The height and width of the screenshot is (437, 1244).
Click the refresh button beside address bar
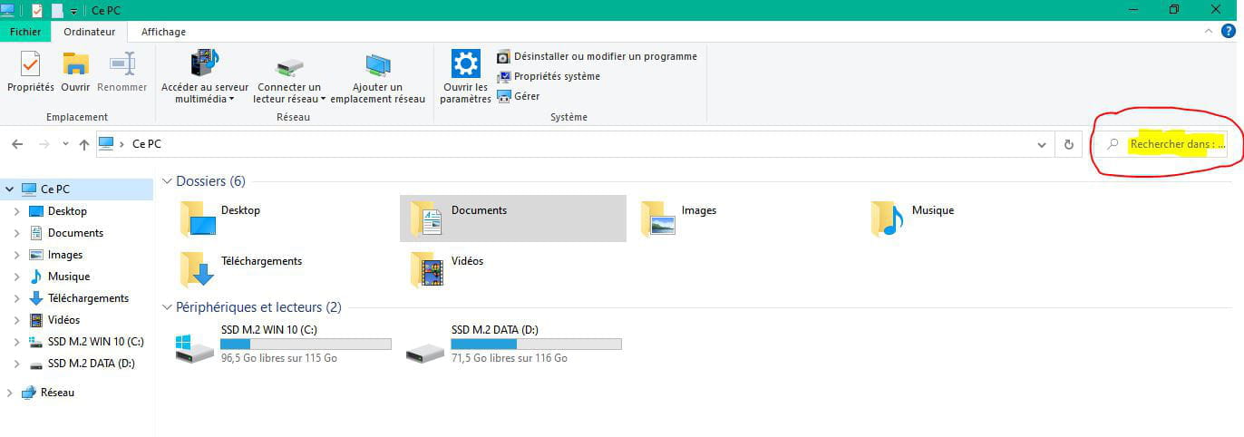tap(1068, 144)
